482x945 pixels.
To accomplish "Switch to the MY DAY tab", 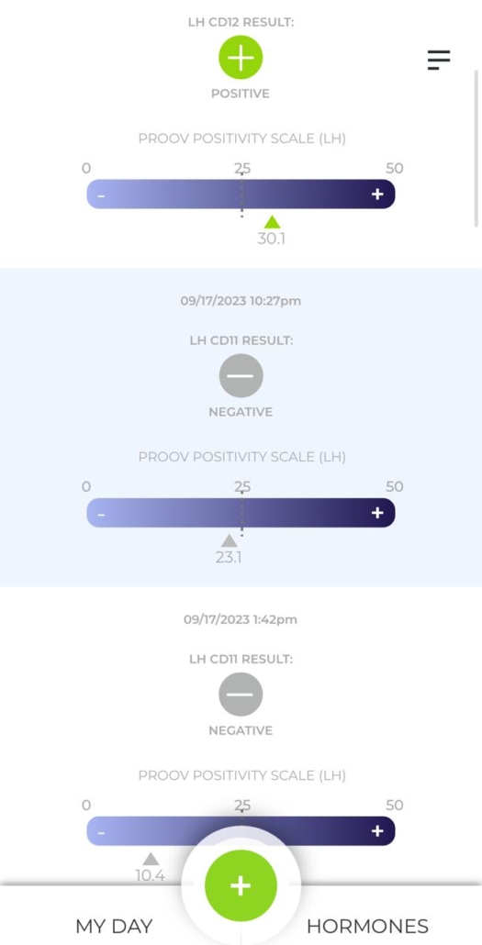I will [x=114, y=926].
